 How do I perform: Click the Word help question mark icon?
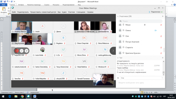pyautogui.click(x=175, y=5)
